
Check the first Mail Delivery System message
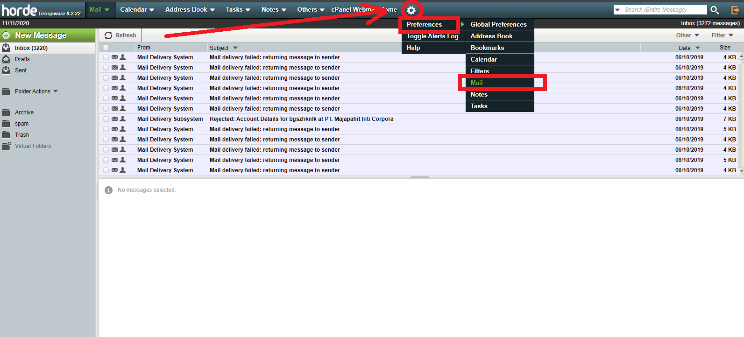click(106, 57)
